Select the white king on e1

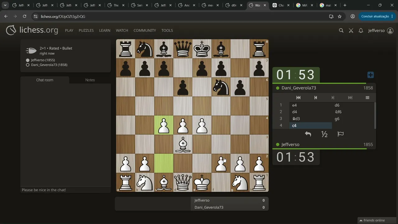[x=202, y=182]
